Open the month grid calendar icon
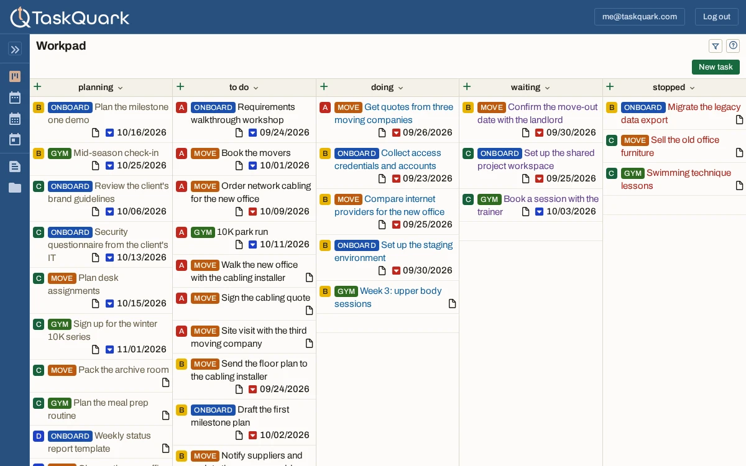Image resolution: width=746 pixels, height=466 pixels. point(15,119)
